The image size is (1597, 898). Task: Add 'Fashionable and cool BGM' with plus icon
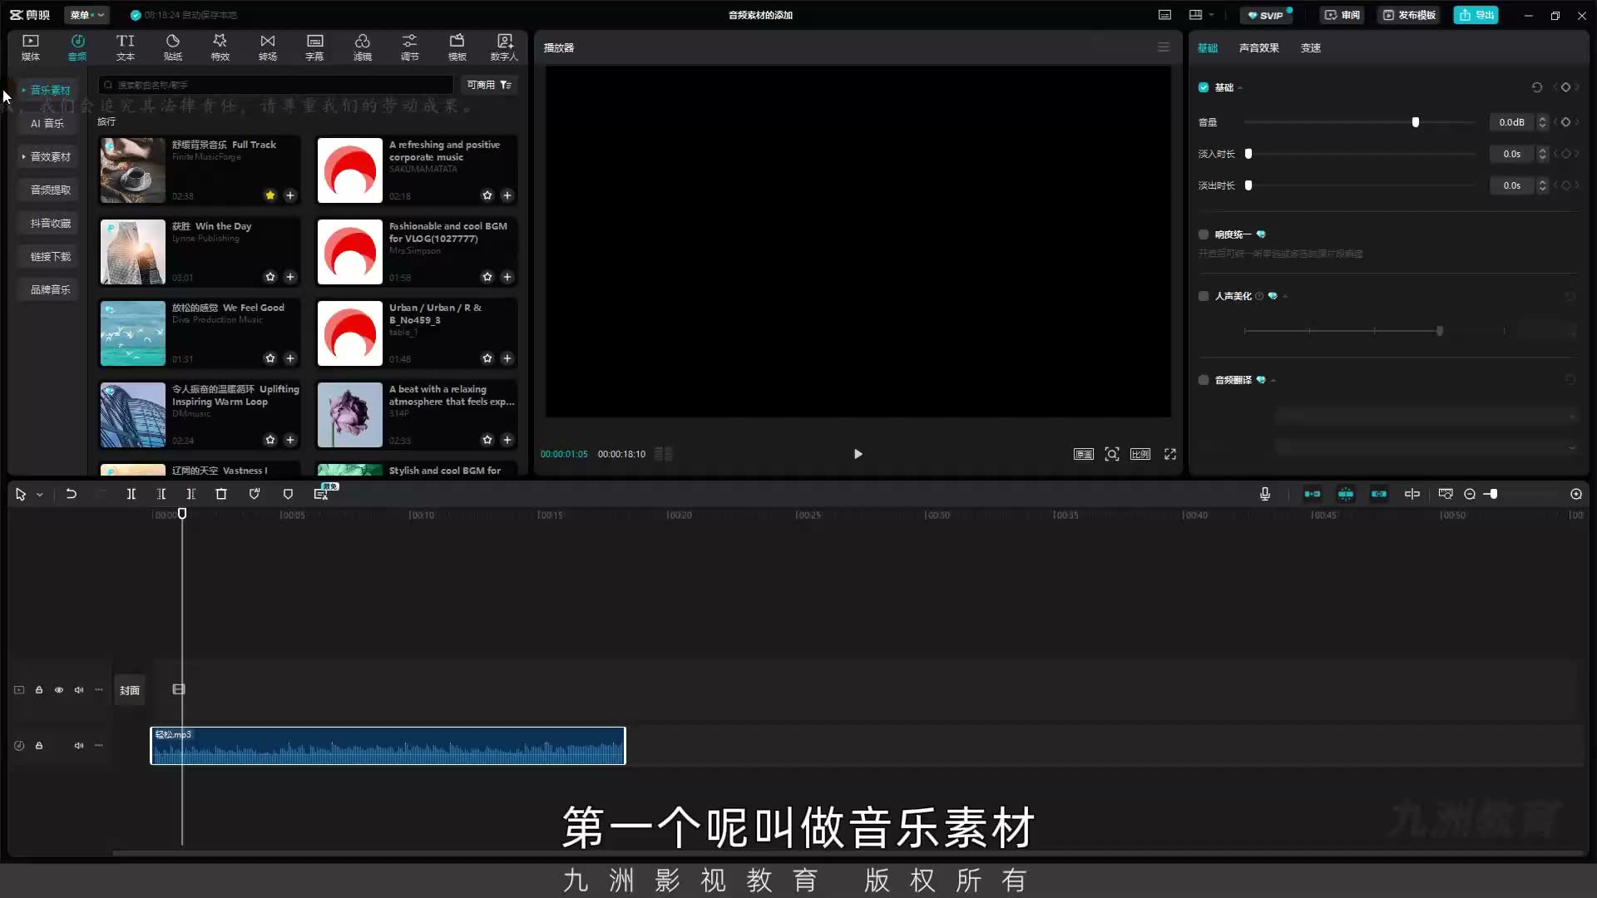(x=507, y=277)
